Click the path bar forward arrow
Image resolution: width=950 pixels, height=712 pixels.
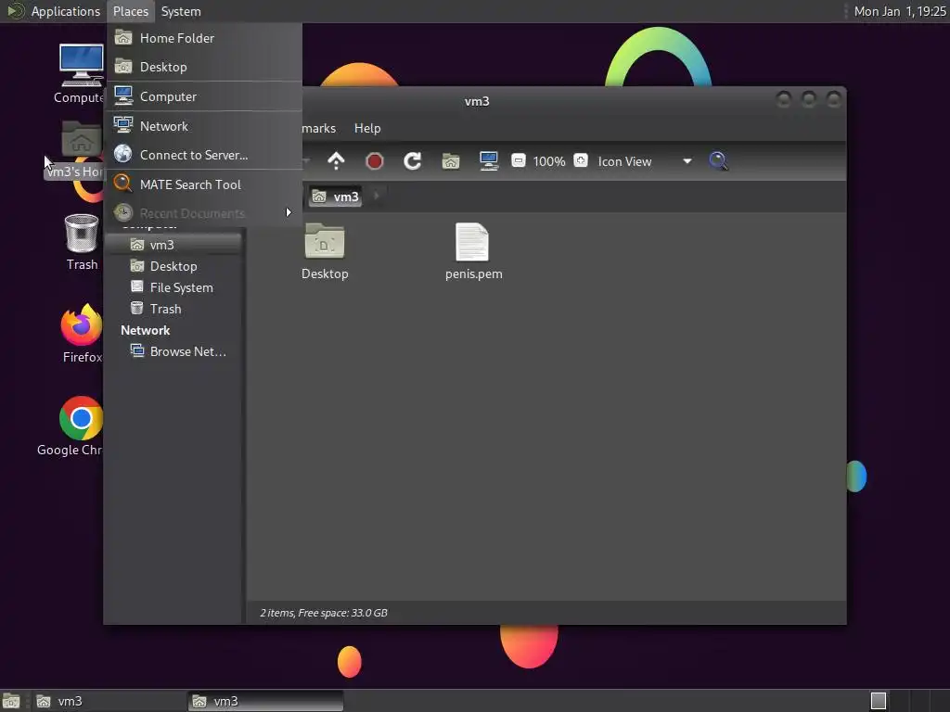(x=377, y=197)
